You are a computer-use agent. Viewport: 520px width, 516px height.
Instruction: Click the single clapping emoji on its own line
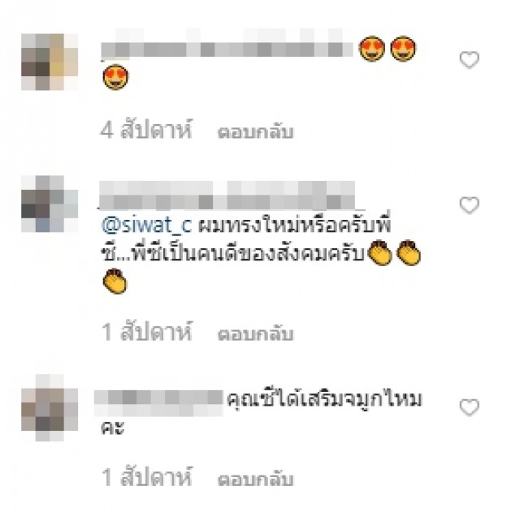point(115,282)
